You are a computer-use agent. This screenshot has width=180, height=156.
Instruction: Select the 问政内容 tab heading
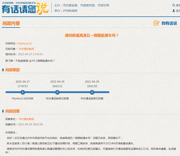11,23
